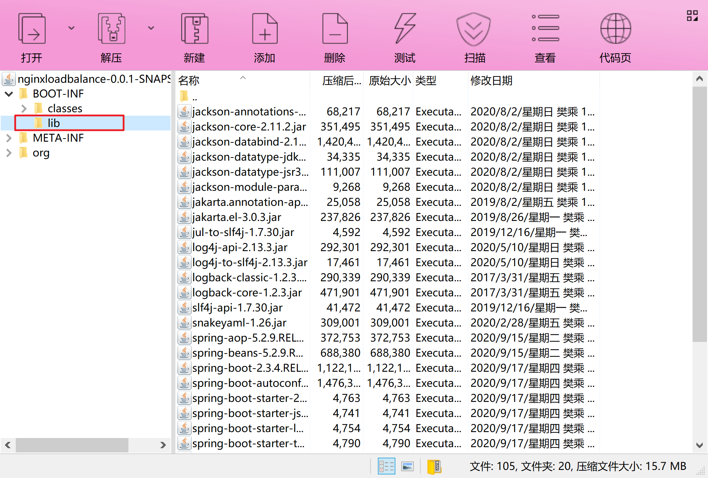Open the dropdown arrow beside 解压
708x478 pixels.
pos(151,28)
